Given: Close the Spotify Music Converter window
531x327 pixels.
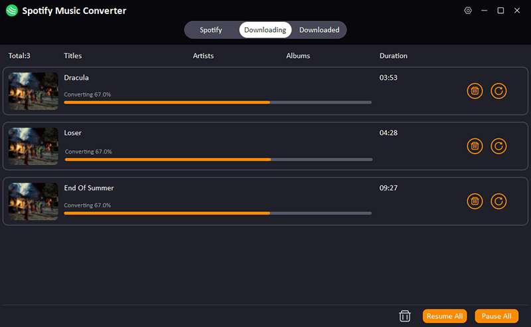Looking at the screenshot, I should 517,11.
